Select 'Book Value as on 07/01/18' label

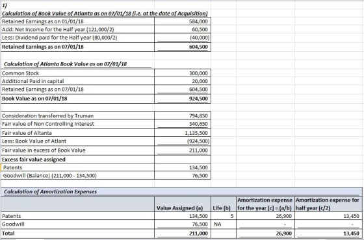78,99
